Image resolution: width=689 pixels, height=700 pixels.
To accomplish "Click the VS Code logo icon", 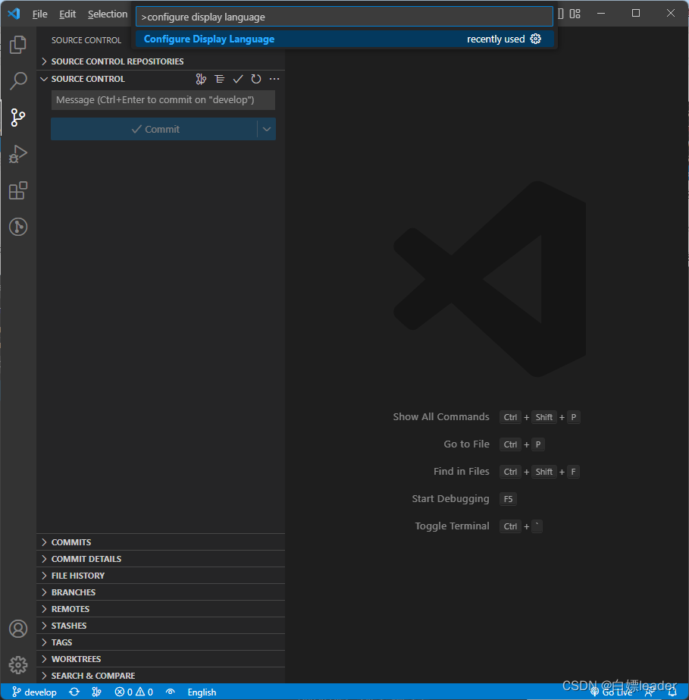I will click(14, 14).
